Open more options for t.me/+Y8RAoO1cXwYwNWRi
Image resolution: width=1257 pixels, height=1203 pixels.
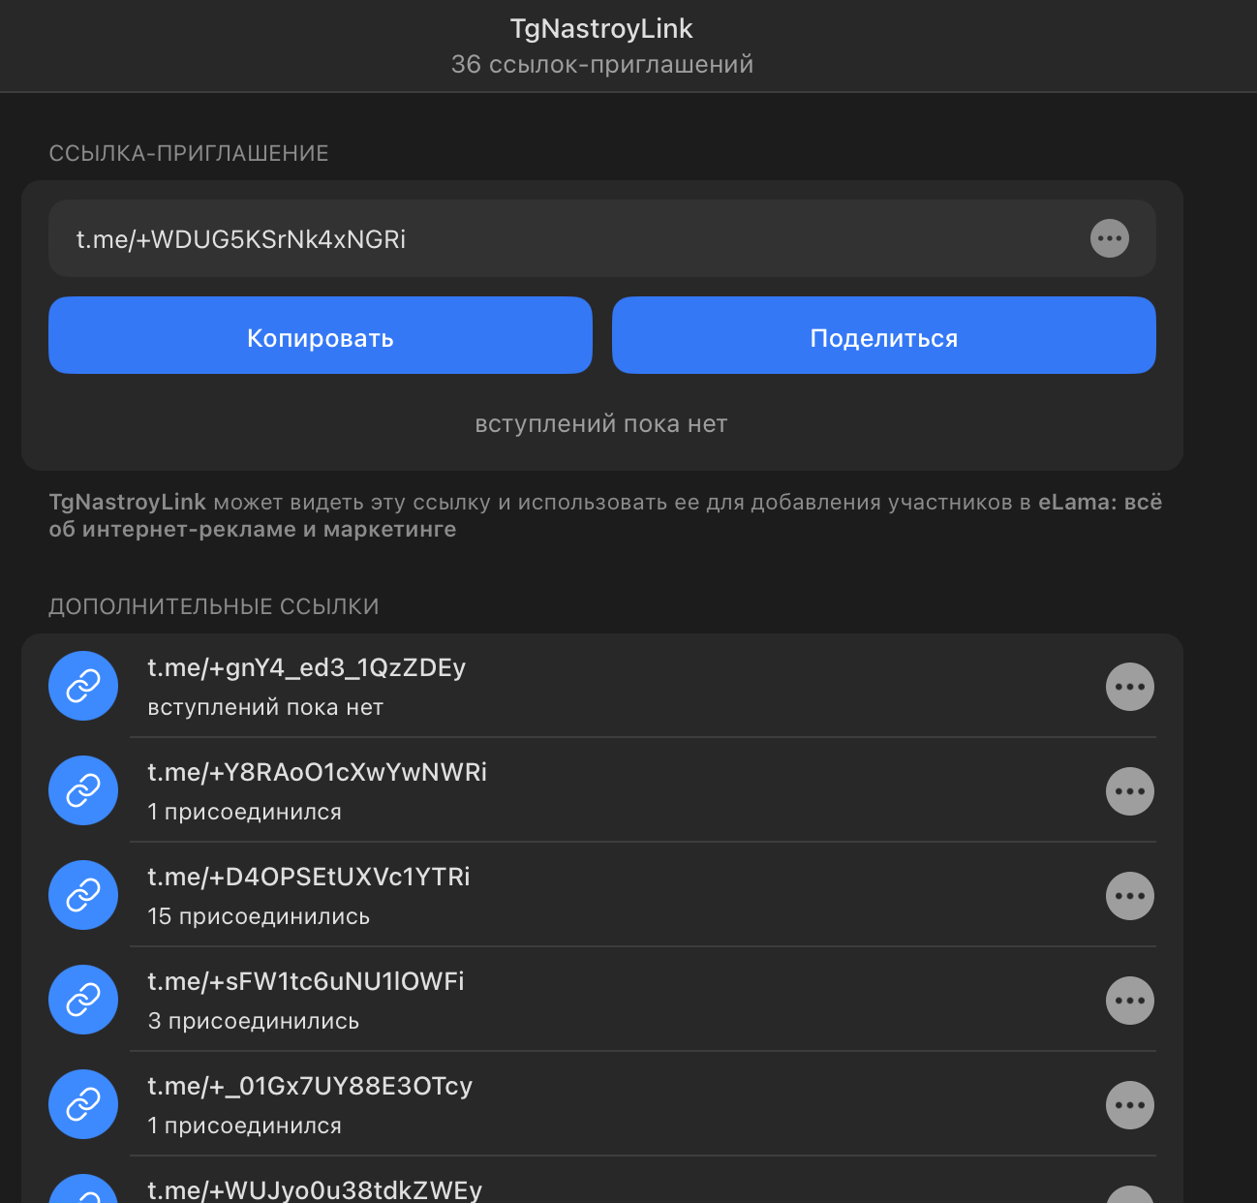tap(1129, 791)
